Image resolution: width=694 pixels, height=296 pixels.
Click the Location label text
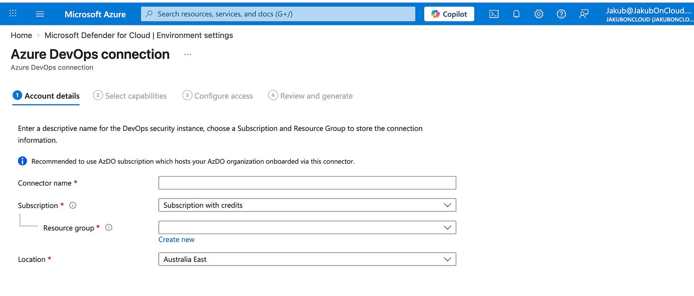coord(31,259)
